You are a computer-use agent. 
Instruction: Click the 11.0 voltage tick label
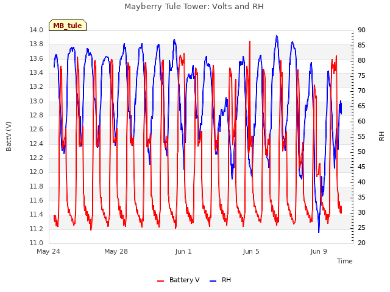coord(37,243)
